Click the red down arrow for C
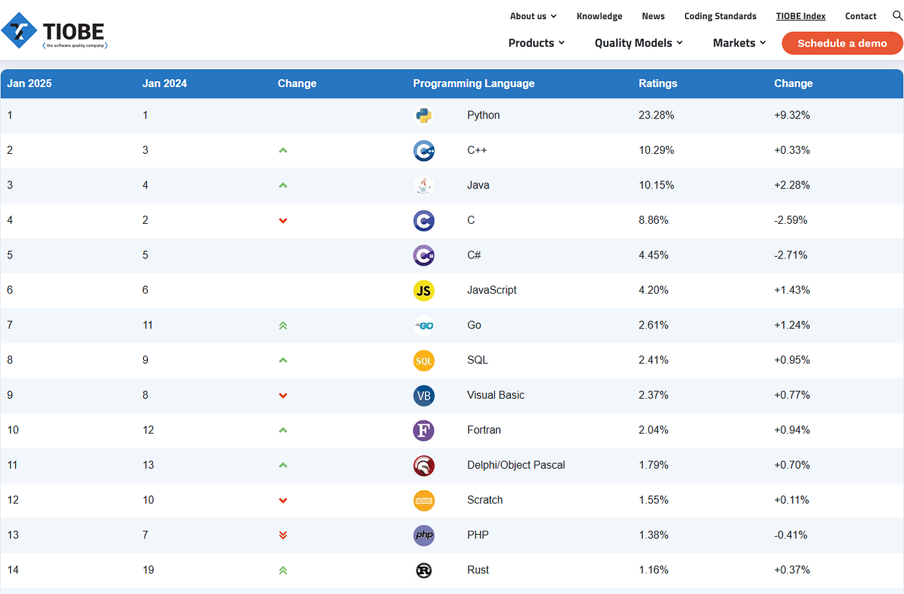Image resolution: width=904 pixels, height=594 pixels. (x=283, y=220)
